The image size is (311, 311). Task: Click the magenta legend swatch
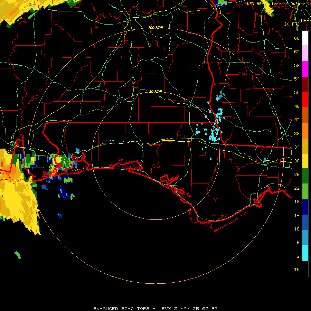click(x=305, y=69)
